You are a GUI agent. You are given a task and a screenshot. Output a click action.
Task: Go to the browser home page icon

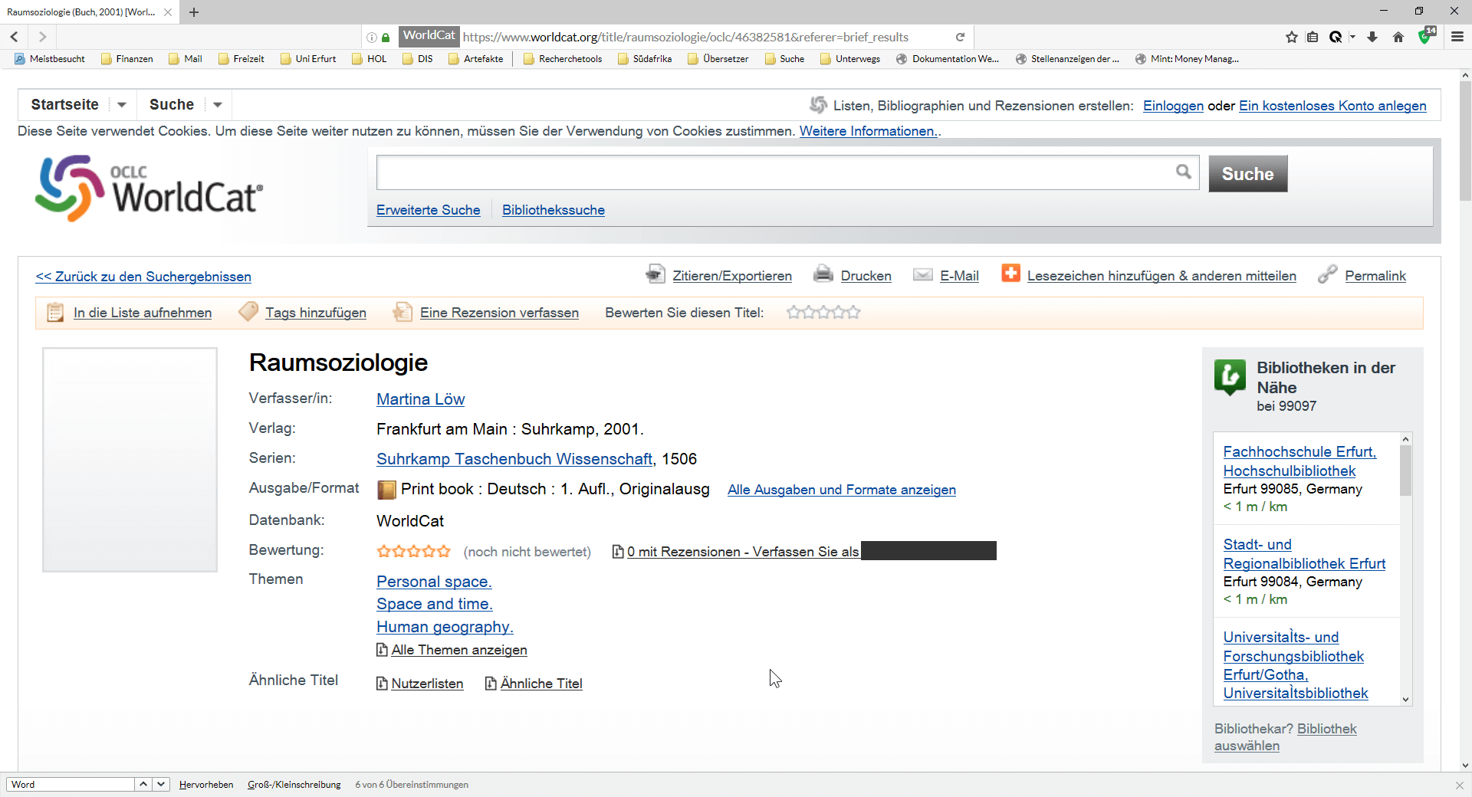1398,37
